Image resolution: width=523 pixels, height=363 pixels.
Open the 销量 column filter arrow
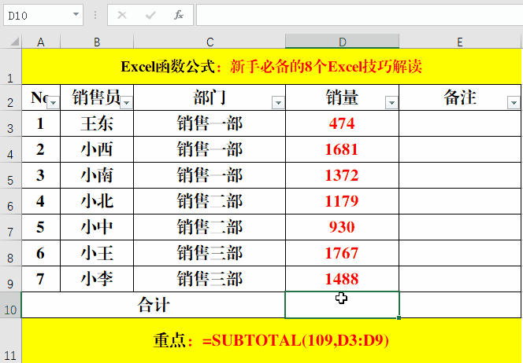[x=391, y=103]
